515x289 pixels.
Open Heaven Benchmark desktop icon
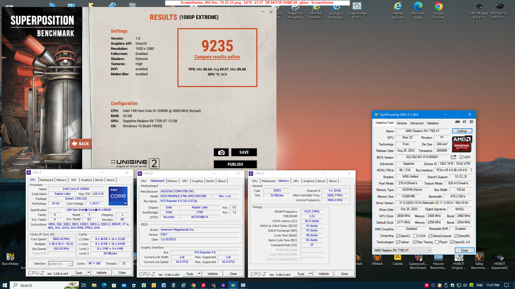(438, 261)
